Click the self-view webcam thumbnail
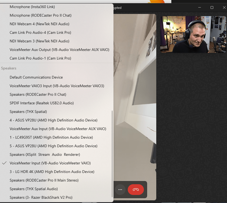This screenshot has height=203, width=227. click(x=193, y=34)
